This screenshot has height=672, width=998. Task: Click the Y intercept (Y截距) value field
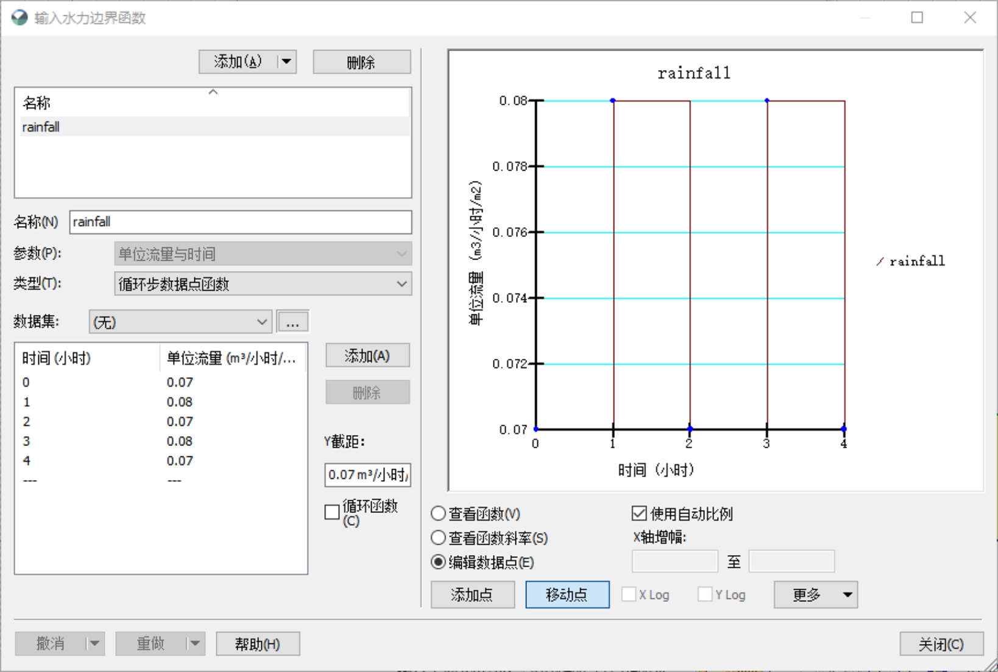pos(367,475)
